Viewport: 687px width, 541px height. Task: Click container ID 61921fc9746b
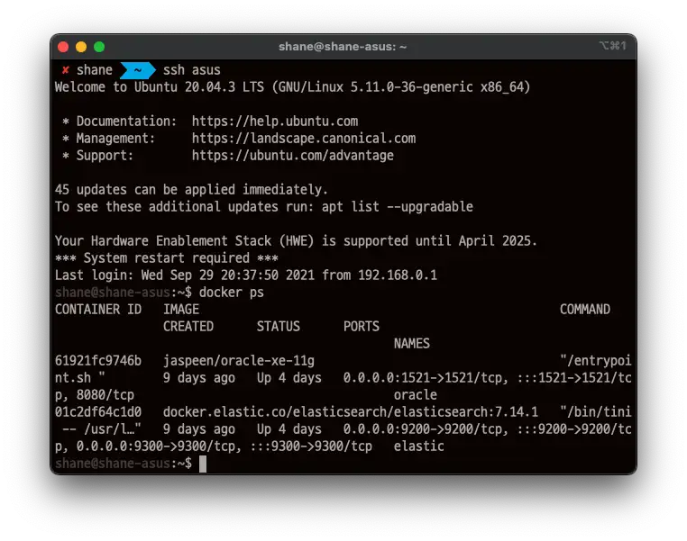[98, 360]
